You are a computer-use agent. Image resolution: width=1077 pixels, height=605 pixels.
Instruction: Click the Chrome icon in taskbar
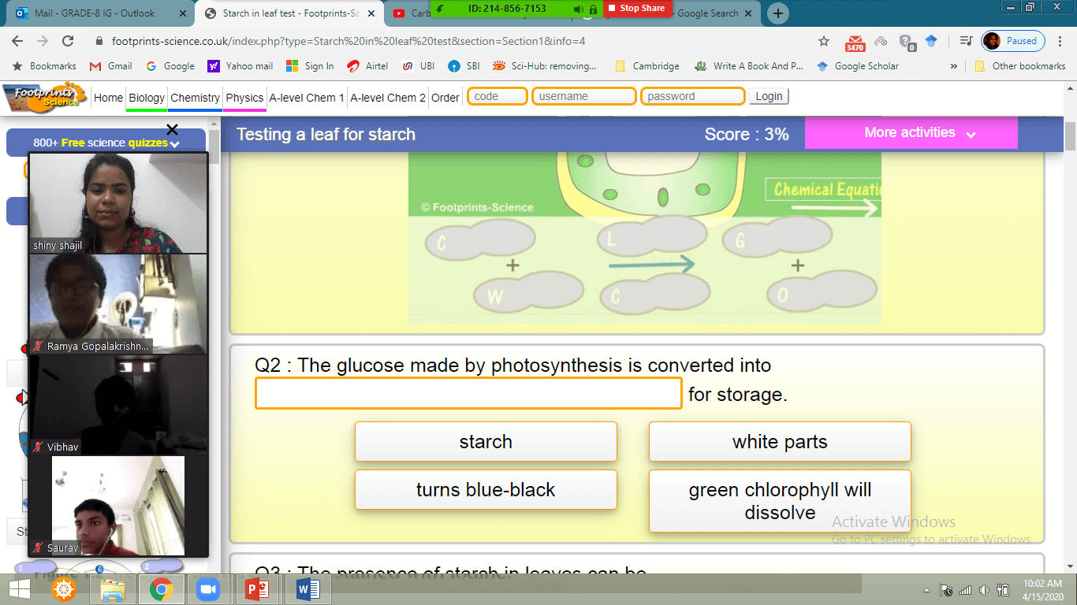point(161,589)
